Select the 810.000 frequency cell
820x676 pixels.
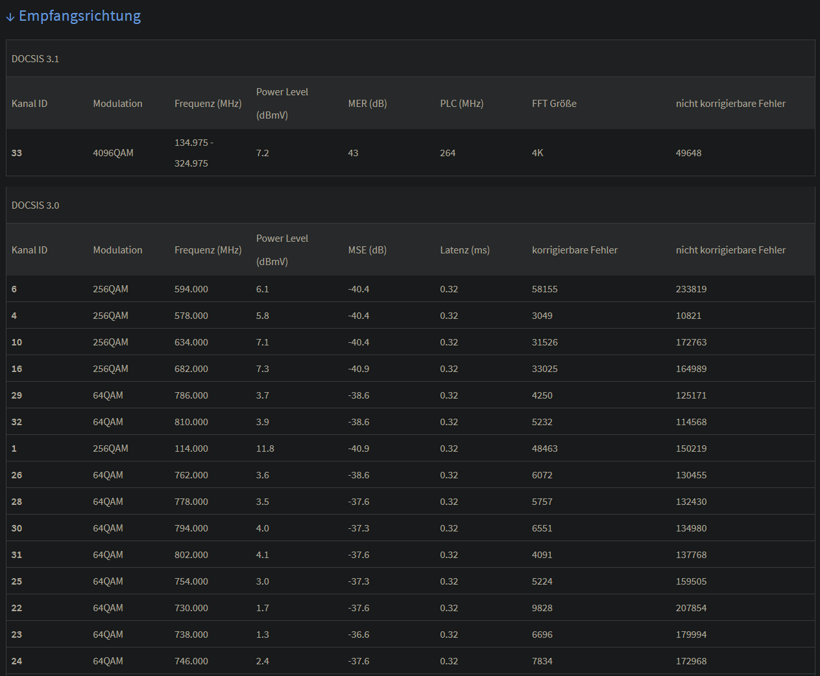191,422
